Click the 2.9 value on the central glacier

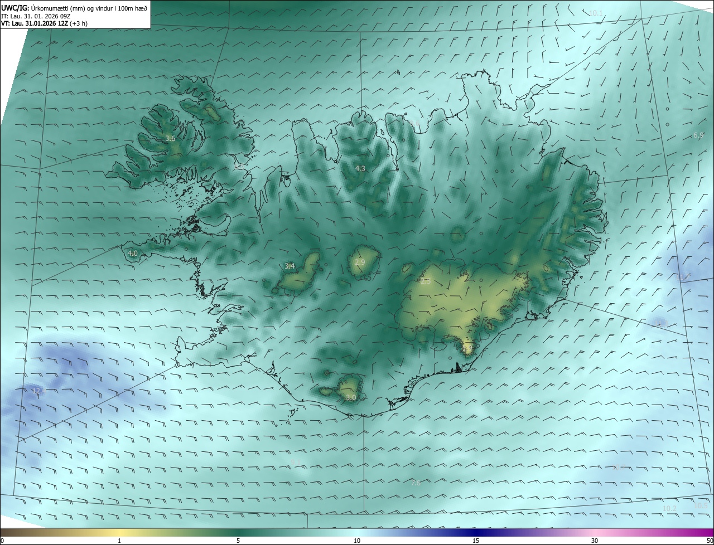click(360, 262)
